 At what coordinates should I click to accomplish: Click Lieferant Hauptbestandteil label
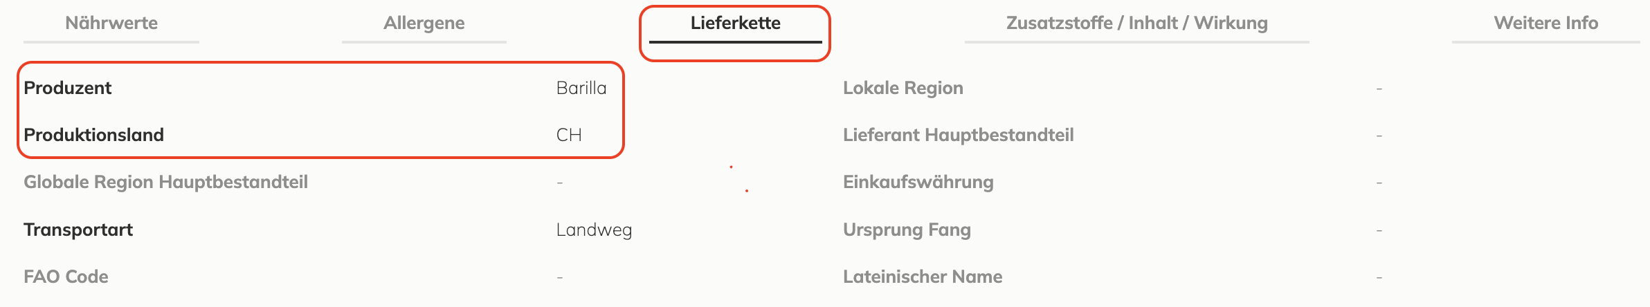pyautogui.click(x=959, y=135)
